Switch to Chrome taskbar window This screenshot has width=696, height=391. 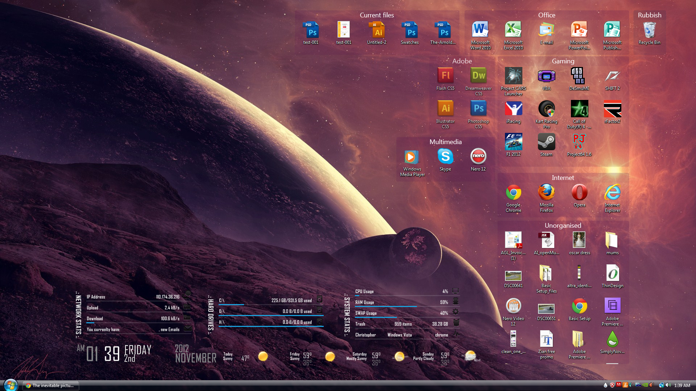point(51,386)
